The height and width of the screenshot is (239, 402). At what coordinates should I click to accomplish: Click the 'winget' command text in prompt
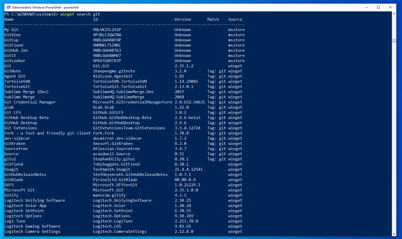67,14
